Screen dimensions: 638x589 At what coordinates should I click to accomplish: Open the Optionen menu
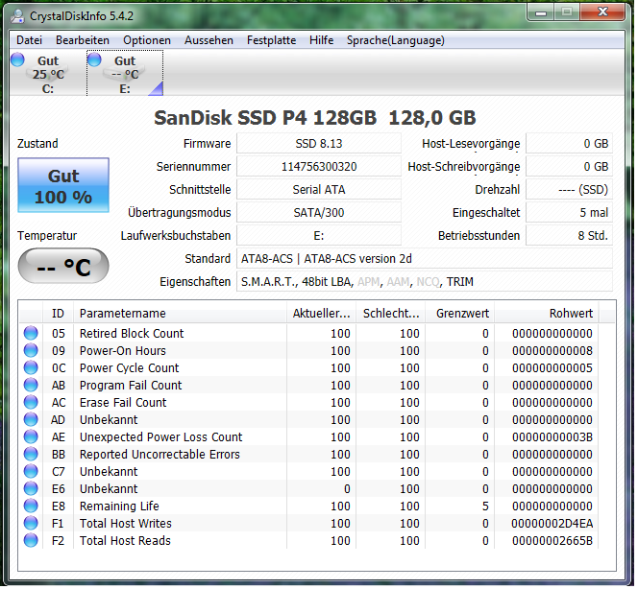147,40
